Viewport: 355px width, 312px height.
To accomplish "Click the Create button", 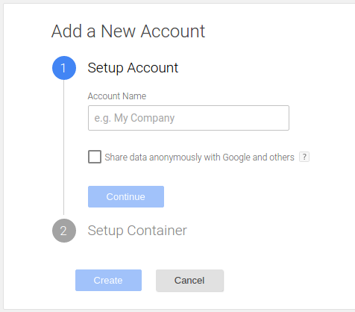I will pos(108,280).
